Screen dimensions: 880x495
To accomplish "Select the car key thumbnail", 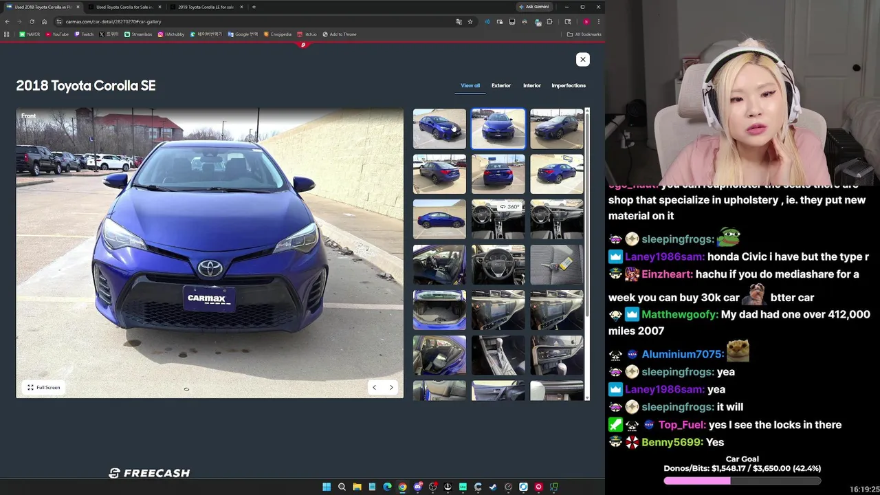I will click(557, 265).
